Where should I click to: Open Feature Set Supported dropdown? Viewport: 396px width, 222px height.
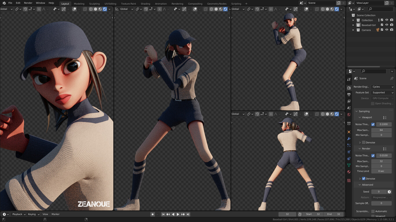point(383,92)
